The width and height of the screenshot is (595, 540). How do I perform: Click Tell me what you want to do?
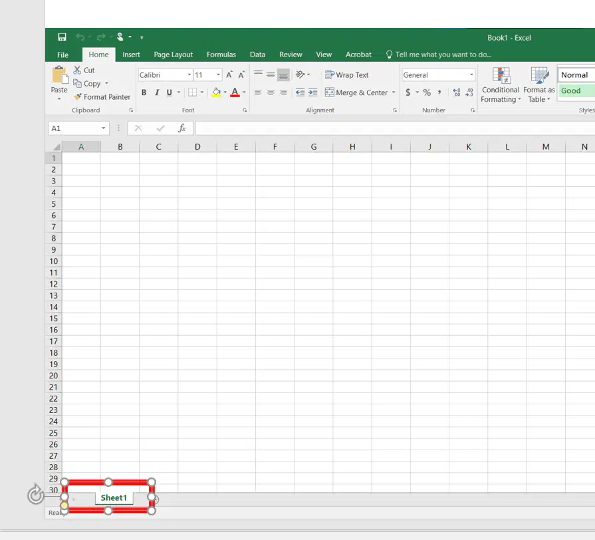click(x=439, y=55)
